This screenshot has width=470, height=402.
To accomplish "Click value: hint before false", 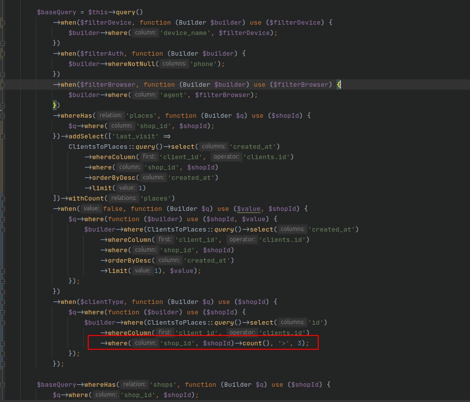I will pos(91,208).
